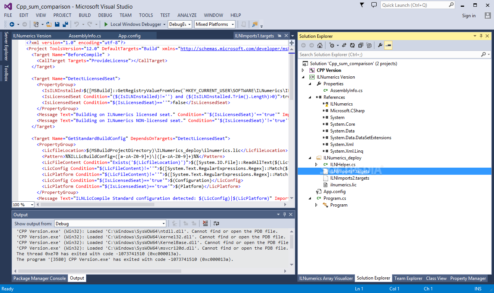494x293 pixels.
Task: Pin the ILNImports1.targets tab
Action: pyautogui.click(x=280, y=36)
